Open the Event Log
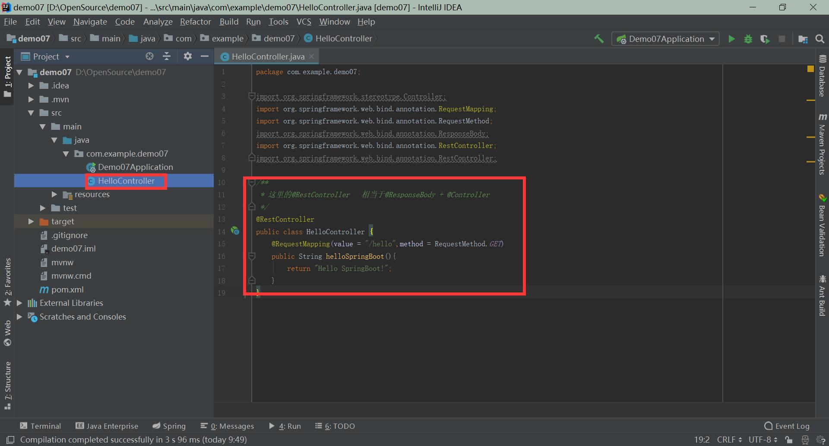This screenshot has width=829, height=446. click(x=787, y=426)
